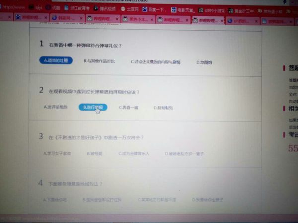298x223 pixels.
Task: Switch to the 韩剧 browser tab
Action: (67, 18)
